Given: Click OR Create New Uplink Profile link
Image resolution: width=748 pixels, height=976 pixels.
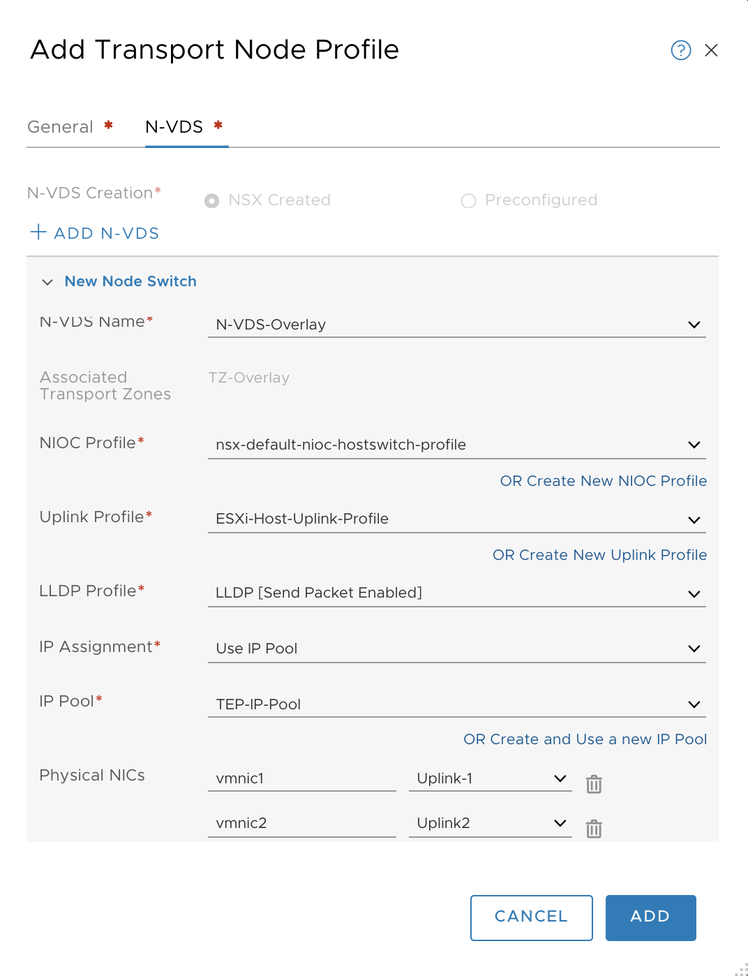Looking at the screenshot, I should point(599,555).
